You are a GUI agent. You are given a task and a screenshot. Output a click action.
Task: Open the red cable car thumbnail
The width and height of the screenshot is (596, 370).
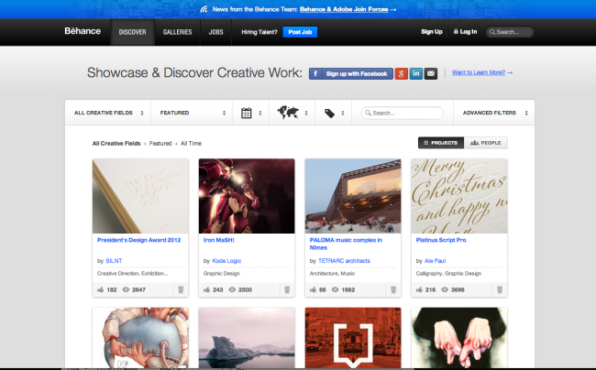353,338
